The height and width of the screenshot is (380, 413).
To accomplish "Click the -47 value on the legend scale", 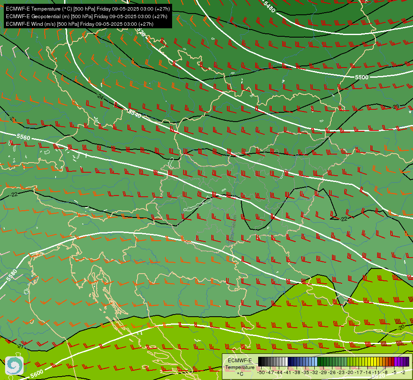I will 270,373.
